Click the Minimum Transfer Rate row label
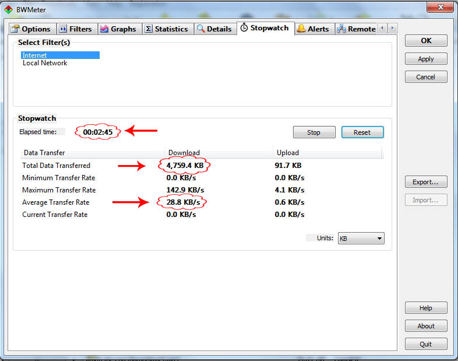 (59, 178)
